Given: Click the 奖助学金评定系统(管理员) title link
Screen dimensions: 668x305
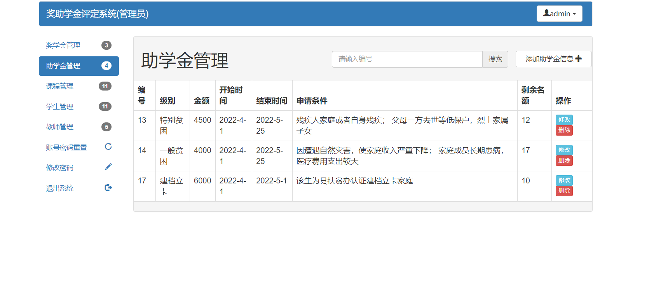Looking at the screenshot, I should pos(97,14).
